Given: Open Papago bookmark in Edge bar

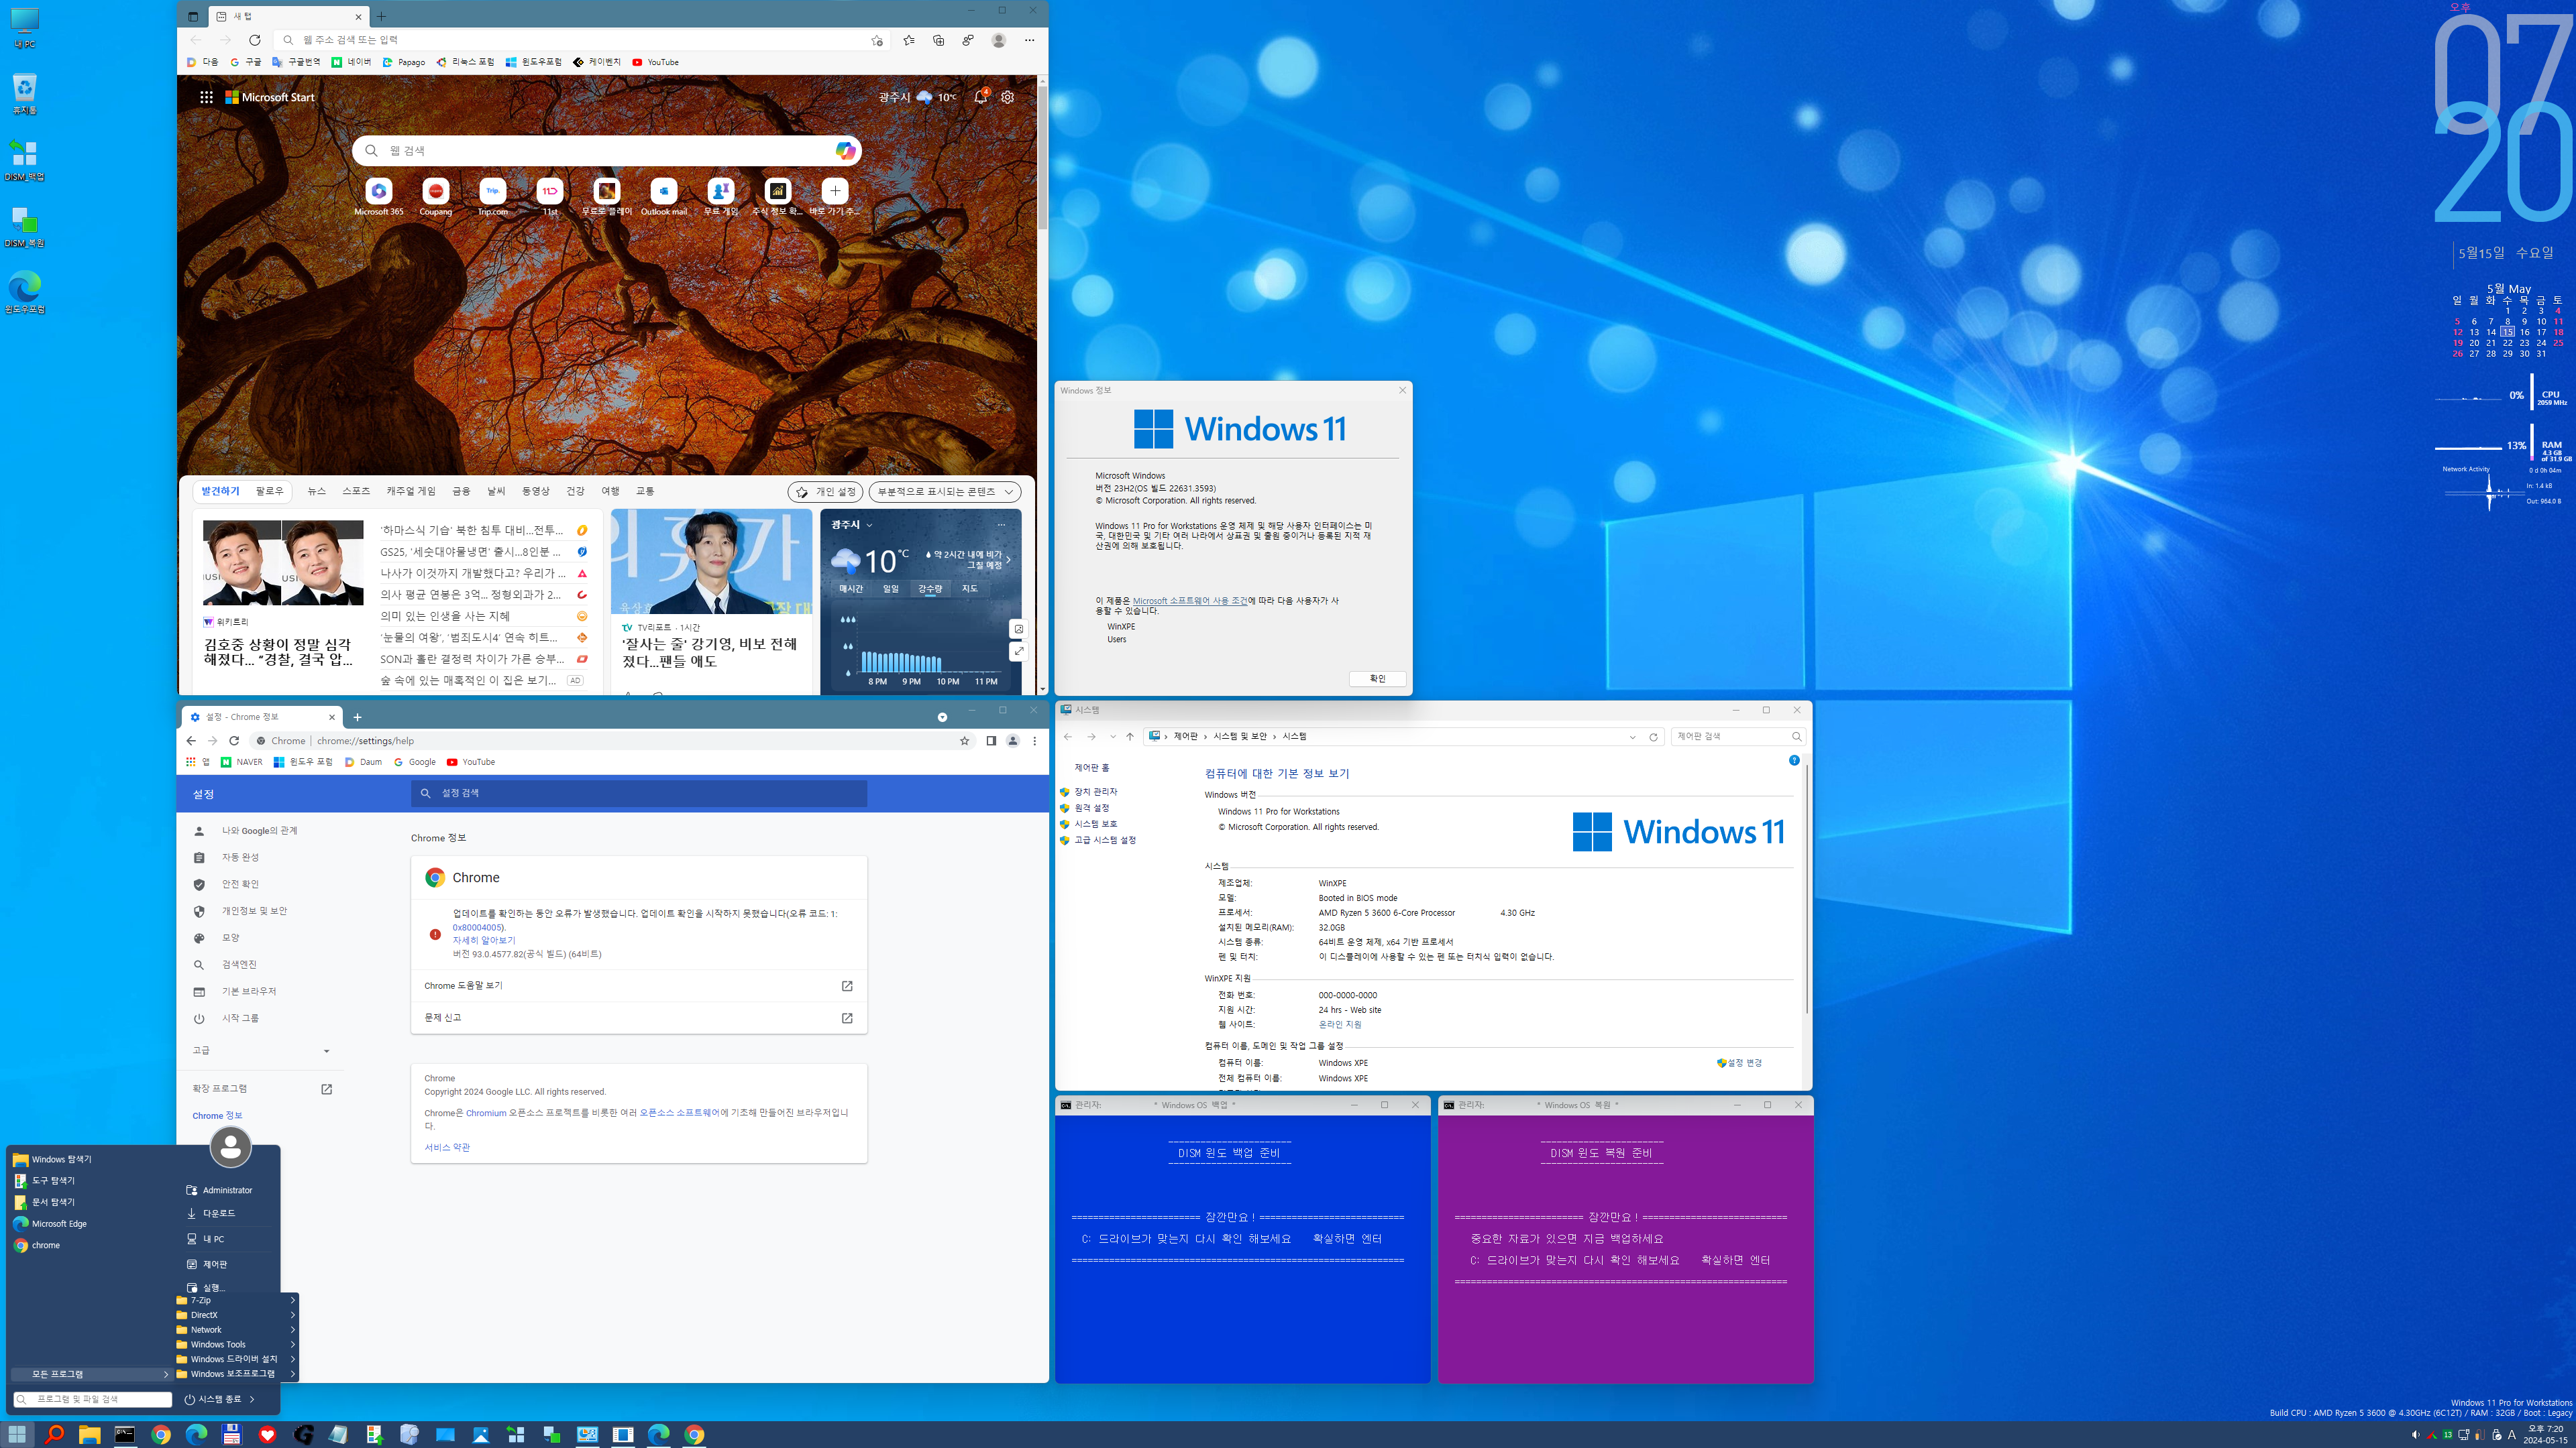Looking at the screenshot, I should (404, 62).
